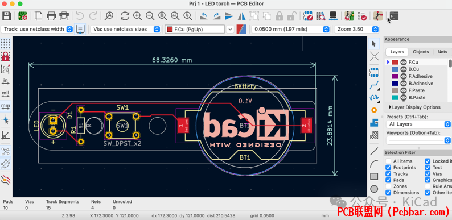Click the Print icon
This screenshot has width=452, height=220.
pyautogui.click(x=51, y=16)
